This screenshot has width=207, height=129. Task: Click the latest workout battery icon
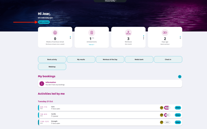(x=165, y=32)
